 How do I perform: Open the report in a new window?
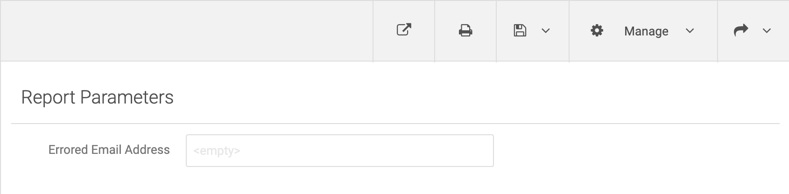point(404,30)
